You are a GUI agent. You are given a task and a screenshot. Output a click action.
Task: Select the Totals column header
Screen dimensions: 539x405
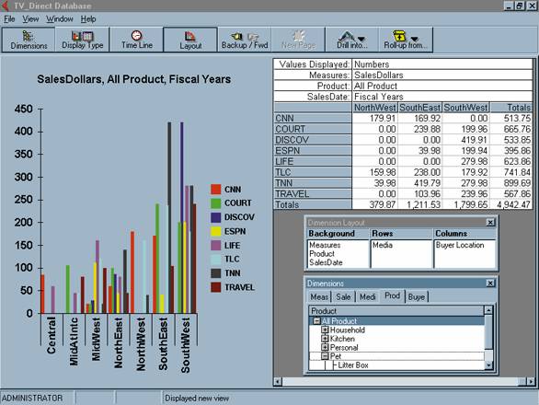pos(511,108)
